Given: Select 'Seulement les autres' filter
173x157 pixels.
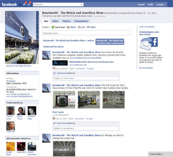Looking at the screenshot, I should coord(53,47).
